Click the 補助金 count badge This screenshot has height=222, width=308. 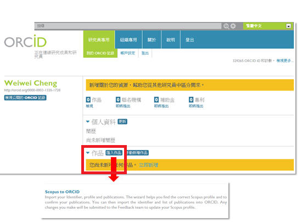[156, 99]
